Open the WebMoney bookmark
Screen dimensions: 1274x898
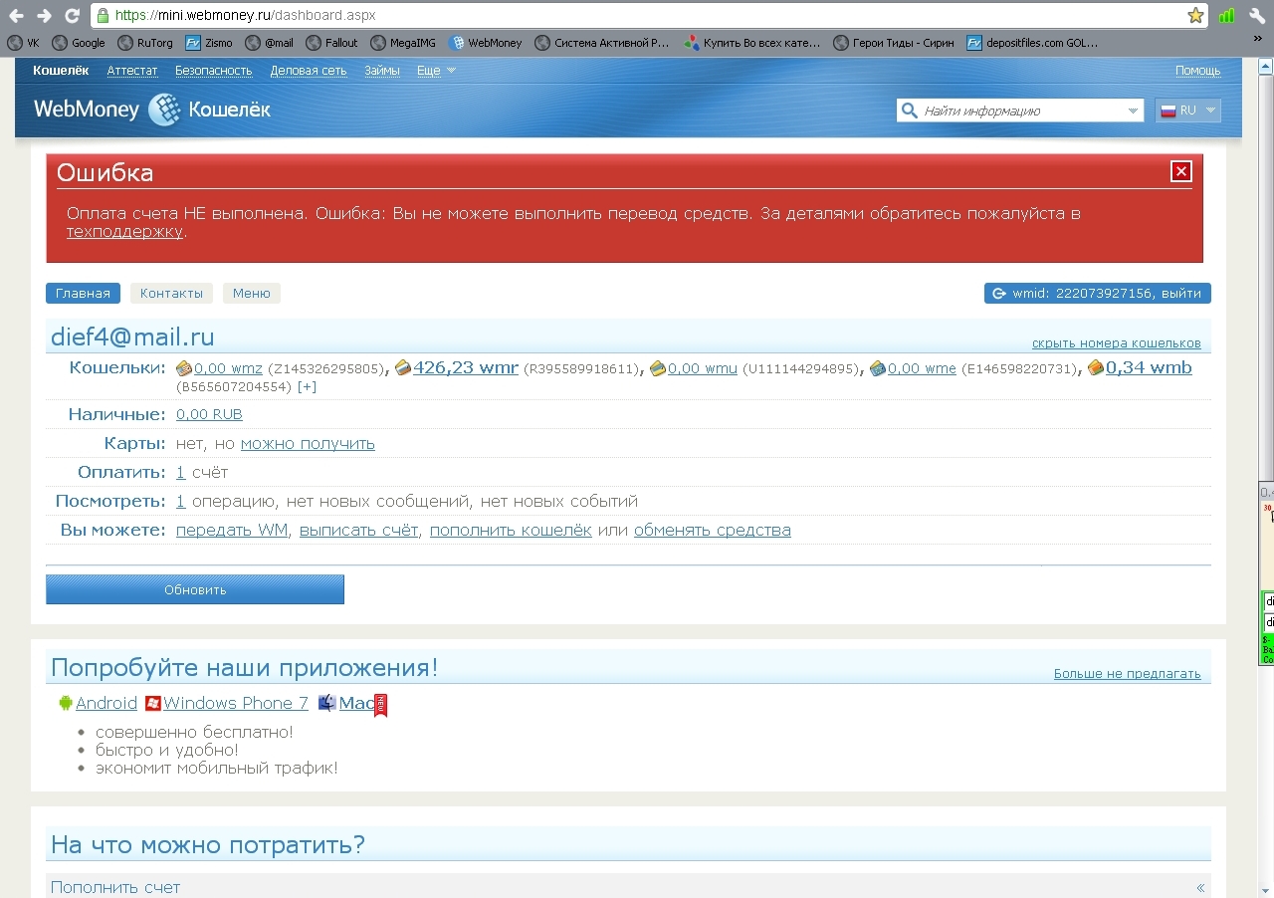coord(486,43)
